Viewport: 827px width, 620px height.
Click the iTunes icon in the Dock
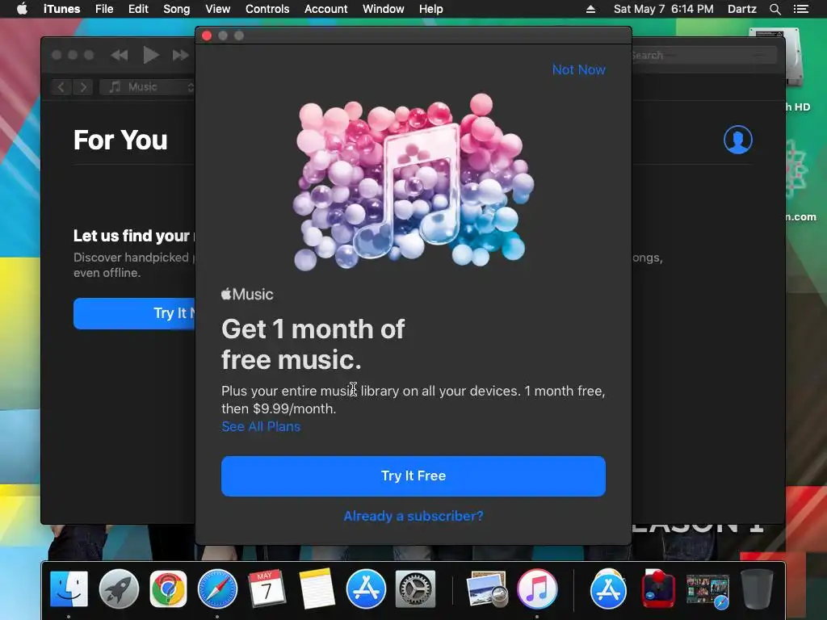(537, 589)
